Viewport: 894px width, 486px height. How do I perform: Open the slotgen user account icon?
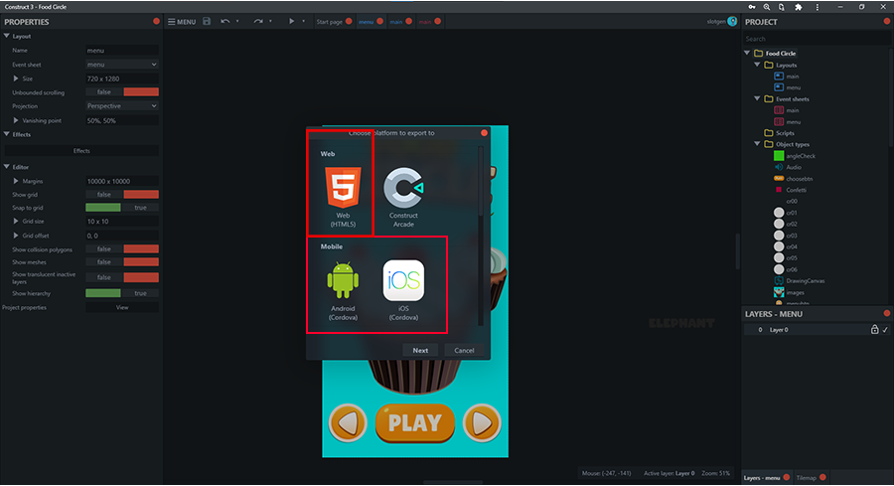pos(732,22)
